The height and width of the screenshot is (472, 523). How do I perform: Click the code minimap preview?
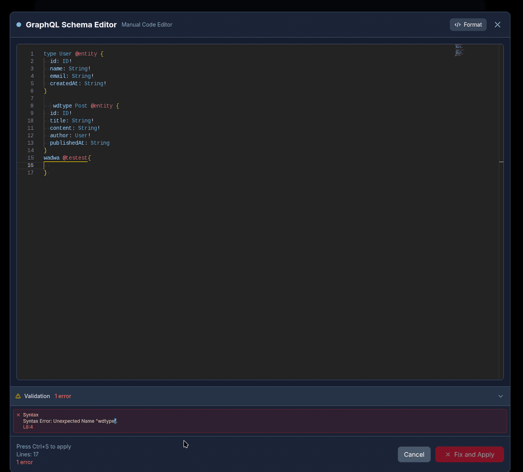[459, 50]
